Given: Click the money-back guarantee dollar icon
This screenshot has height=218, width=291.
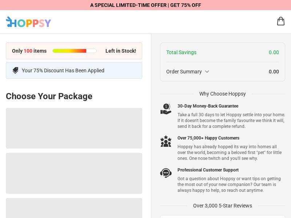Looking at the screenshot, I should click(166, 109).
